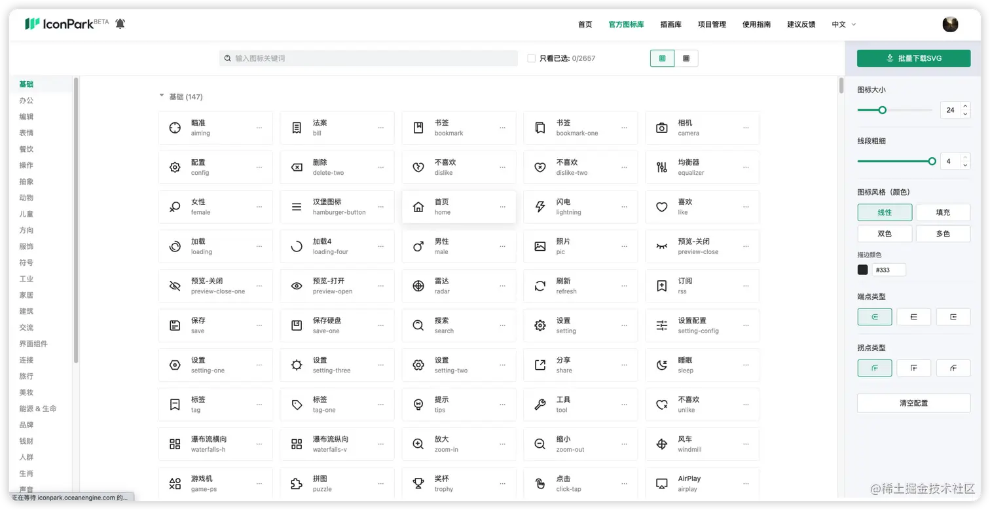990x510 pixels.
Task: Select the preview-open eye icon
Action: pyautogui.click(x=297, y=286)
